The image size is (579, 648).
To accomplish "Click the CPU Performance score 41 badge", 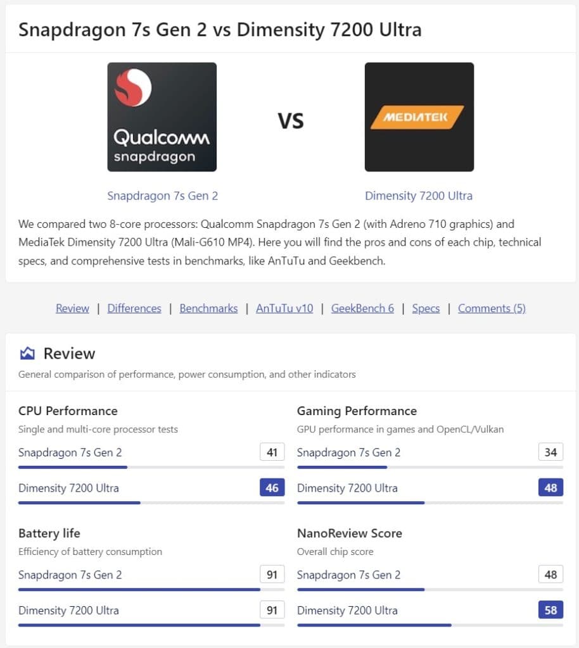I will pyautogui.click(x=271, y=452).
